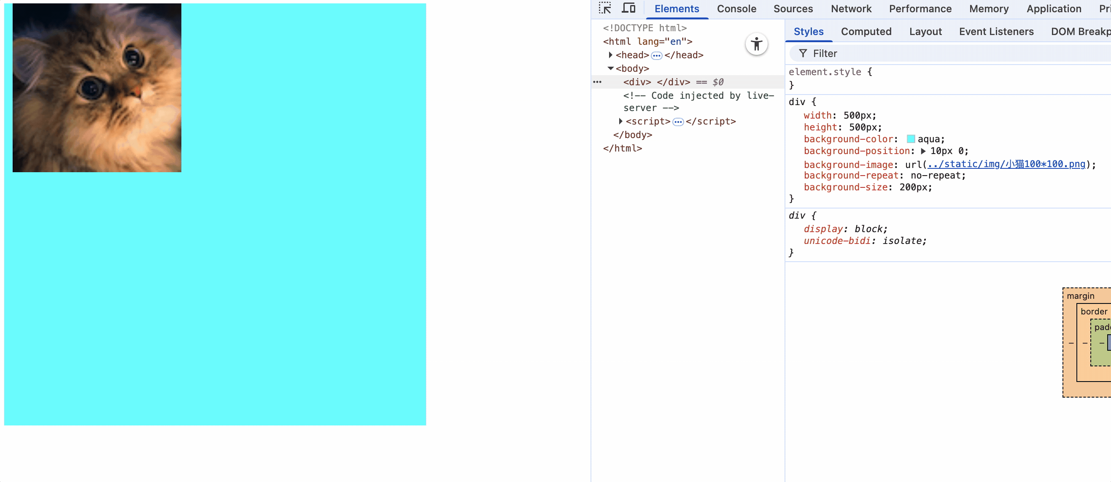Toggle the device toolbar icon

pyautogui.click(x=628, y=8)
